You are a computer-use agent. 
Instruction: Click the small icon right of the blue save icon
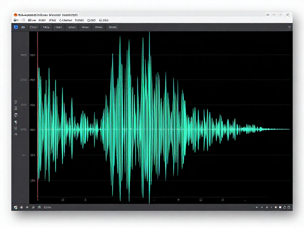point(23,28)
